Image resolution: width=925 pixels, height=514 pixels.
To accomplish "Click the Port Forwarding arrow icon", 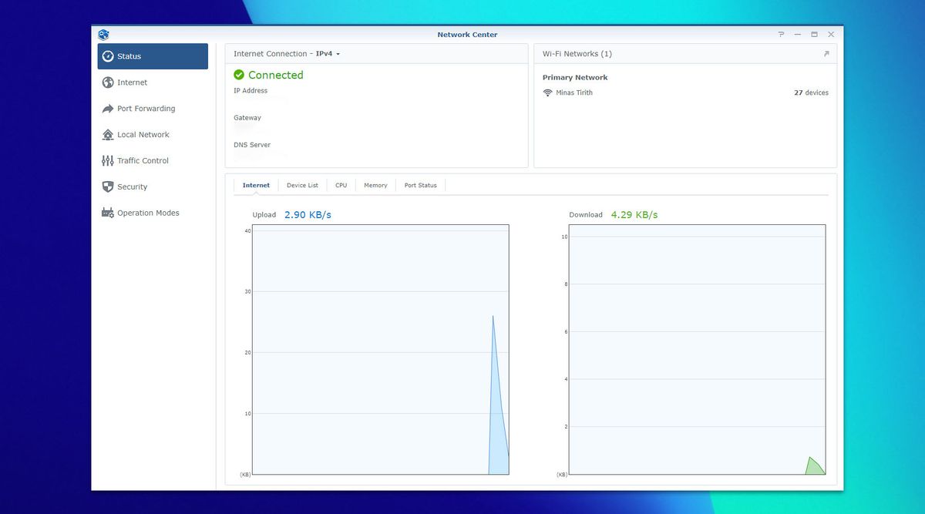I will pyautogui.click(x=108, y=109).
